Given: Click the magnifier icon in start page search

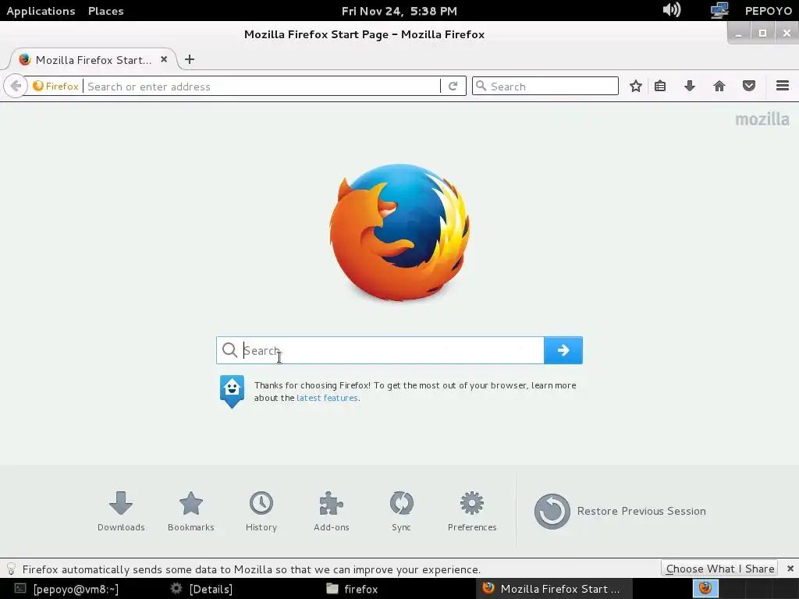Looking at the screenshot, I should coord(230,350).
